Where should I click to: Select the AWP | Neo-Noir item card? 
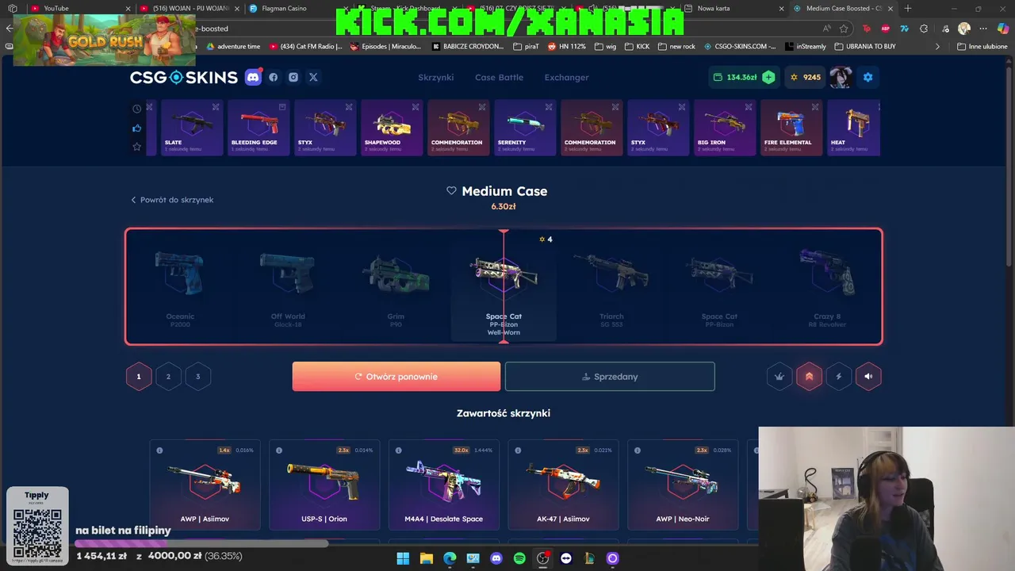[x=683, y=485]
